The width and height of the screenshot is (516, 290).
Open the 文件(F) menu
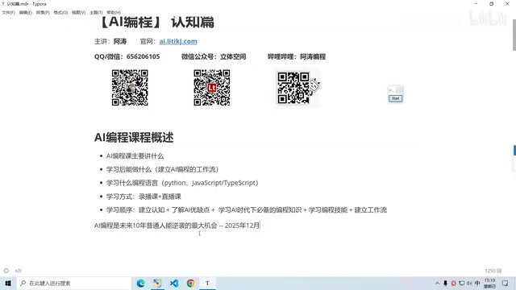pos(8,13)
